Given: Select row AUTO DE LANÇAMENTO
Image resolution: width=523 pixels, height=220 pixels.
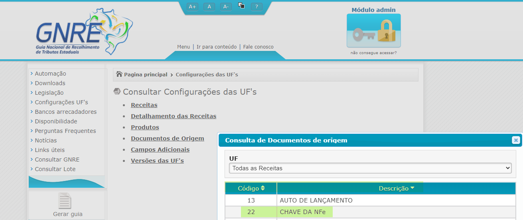Looking at the screenshot, I should click(x=371, y=200).
